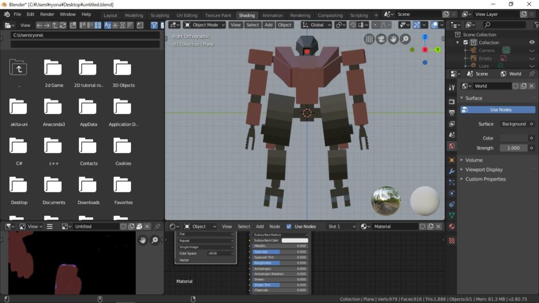Click the pan hand icon in viewport
Image resolution: width=539 pixels, height=303 pixels.
pos(393,39)
